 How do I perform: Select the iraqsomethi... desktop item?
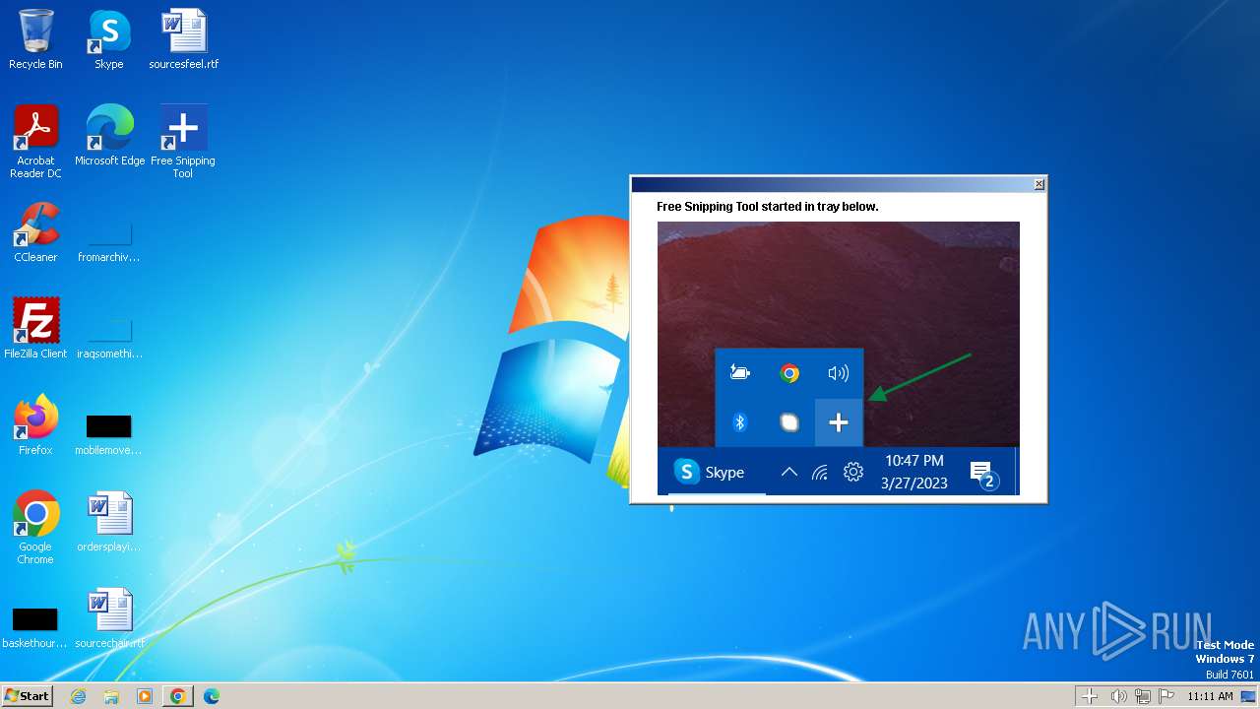pos(109,338)
